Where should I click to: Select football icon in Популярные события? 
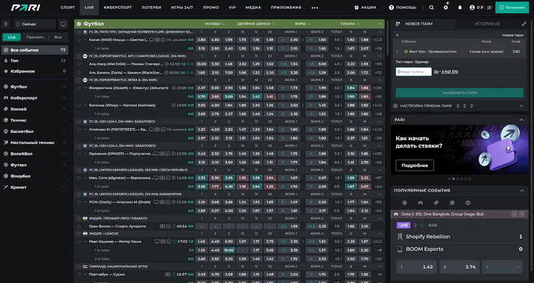(405, 203)
